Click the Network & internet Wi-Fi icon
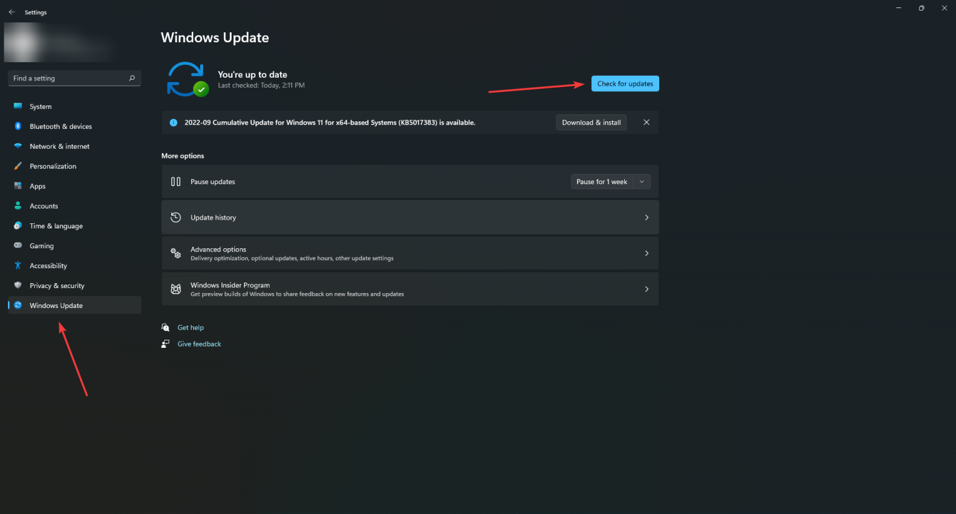This screenshot has height=514, width=956. (18, 146)
